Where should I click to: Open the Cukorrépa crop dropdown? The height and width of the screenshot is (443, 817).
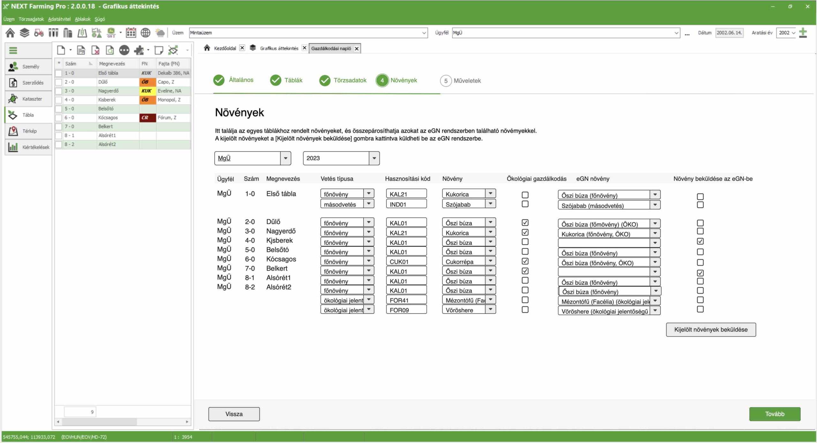tap(491, 261)
